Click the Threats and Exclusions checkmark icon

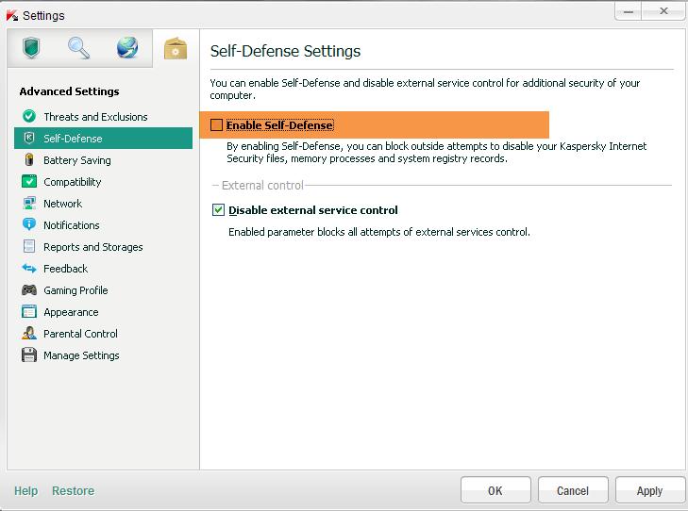click(x=29, y=116)
